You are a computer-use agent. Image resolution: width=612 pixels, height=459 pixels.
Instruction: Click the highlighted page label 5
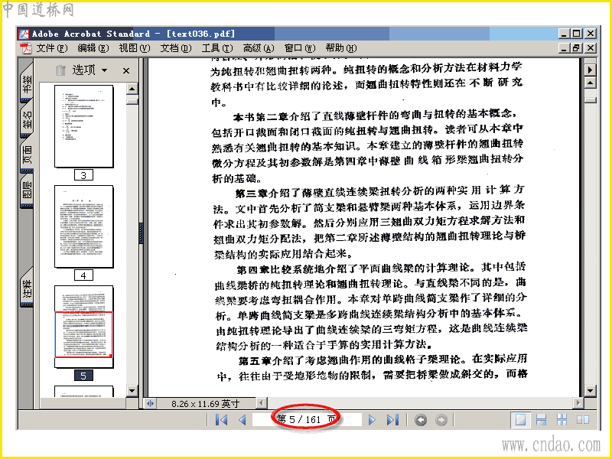(x=83, y=376)
